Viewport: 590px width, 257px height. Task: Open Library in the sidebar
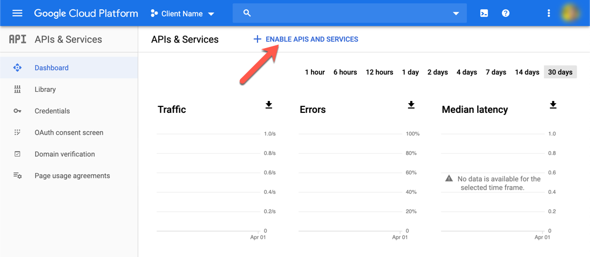pyautogui.click(x=69, y=90)
